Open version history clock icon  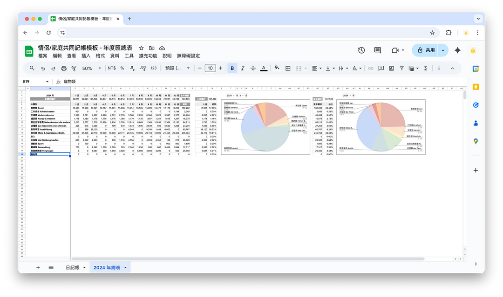(361, 50)
